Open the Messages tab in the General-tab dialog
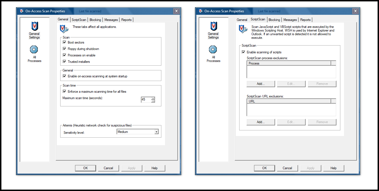The width and height of the screenshot is (379, 191). coord(111,20)
